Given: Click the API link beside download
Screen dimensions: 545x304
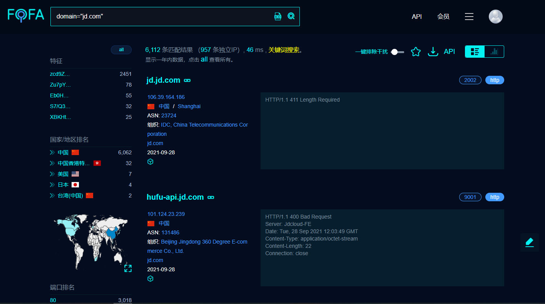Looking at the screenshot, I should coord(450,52).
